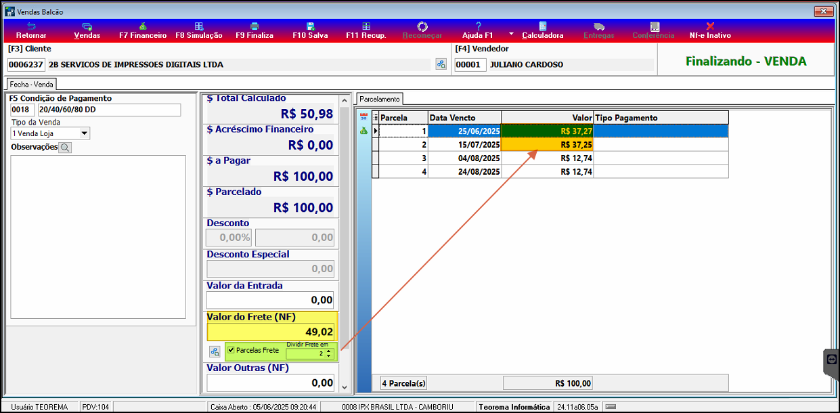Select installment 1 value R$ 37,27

tap(548, 131)
